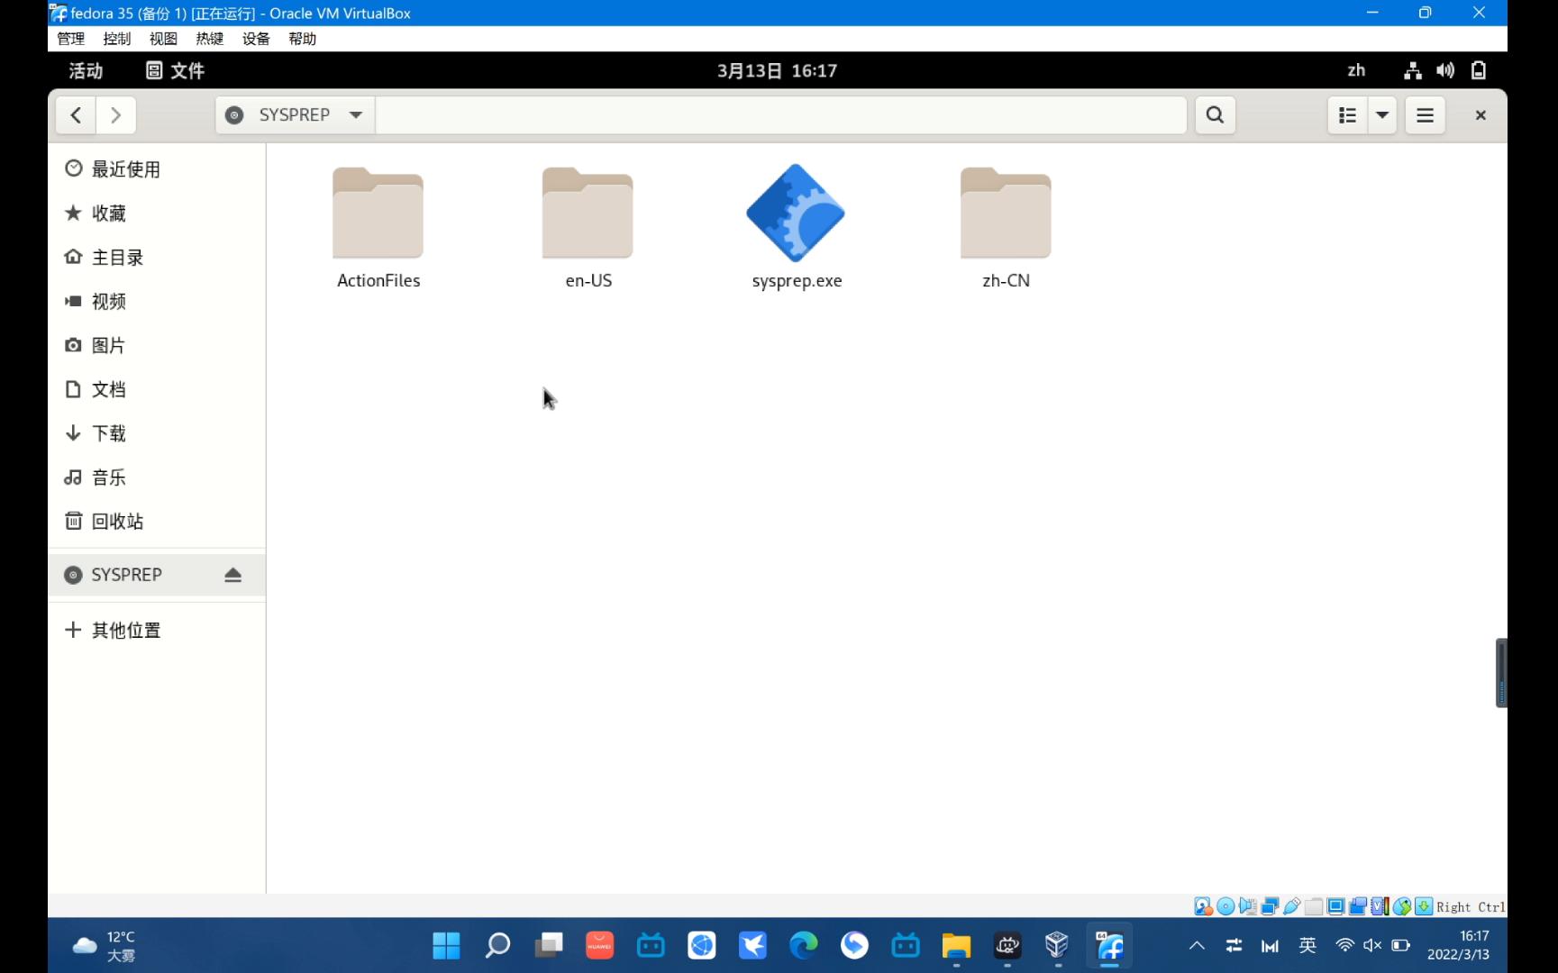The width and height of the screenshot is (1558, 973).
Task: Go to Home (主目录) folder
Action: point(157,258)
